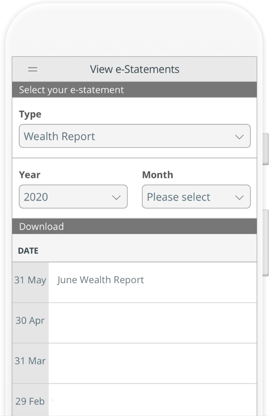The image size is (269, 416).
Task: Click the empty 31 Mar statement row
Action: click(x=153, y=363)
